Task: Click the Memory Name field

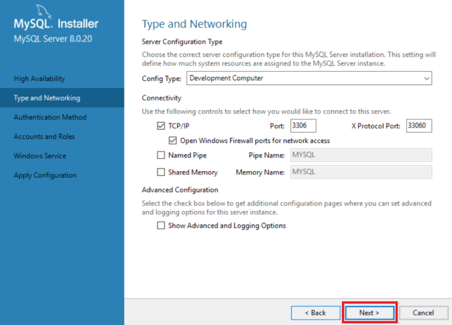Action: (361, 172)
